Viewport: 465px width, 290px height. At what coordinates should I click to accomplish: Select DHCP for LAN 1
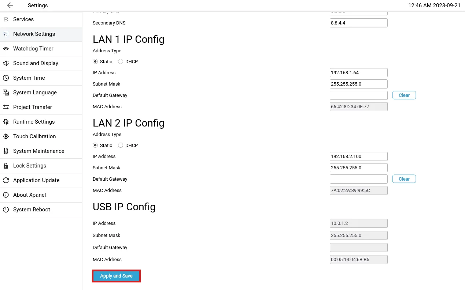click(121, 61)
